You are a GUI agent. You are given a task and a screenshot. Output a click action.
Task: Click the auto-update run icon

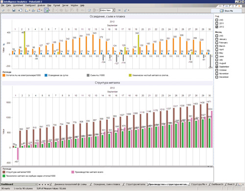[x=47, y=10]
